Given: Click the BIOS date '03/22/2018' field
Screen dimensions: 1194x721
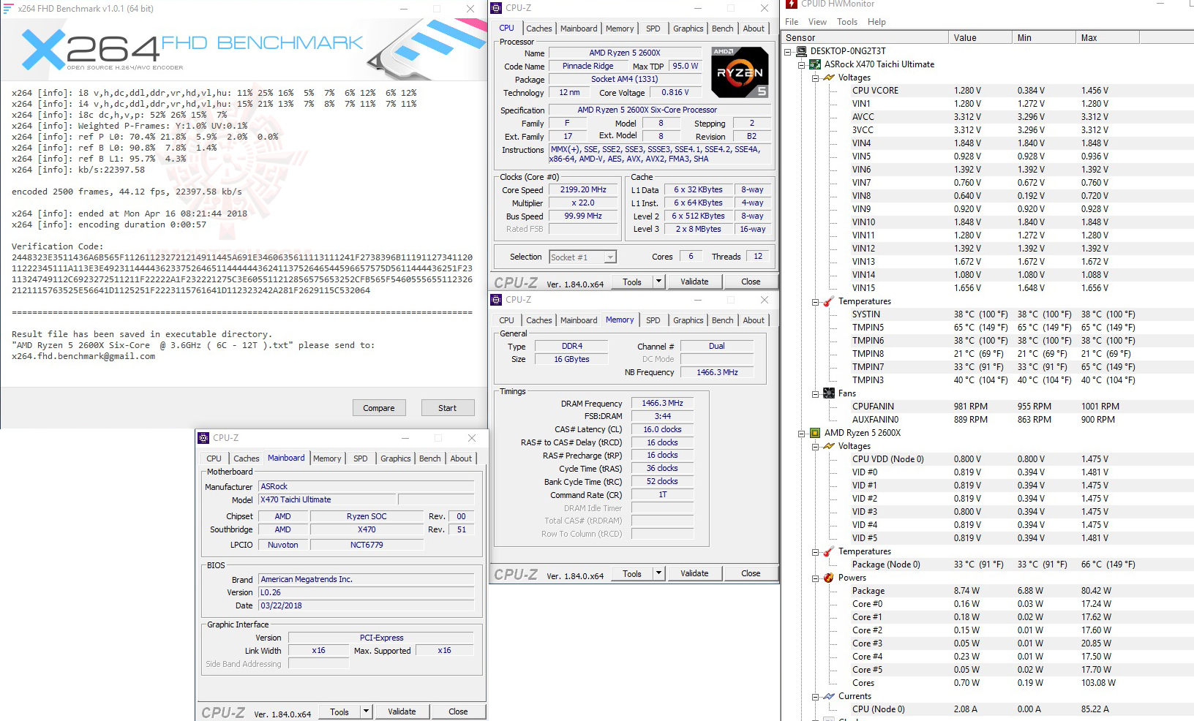Looking at the screenshot, I should coord(366,605).
